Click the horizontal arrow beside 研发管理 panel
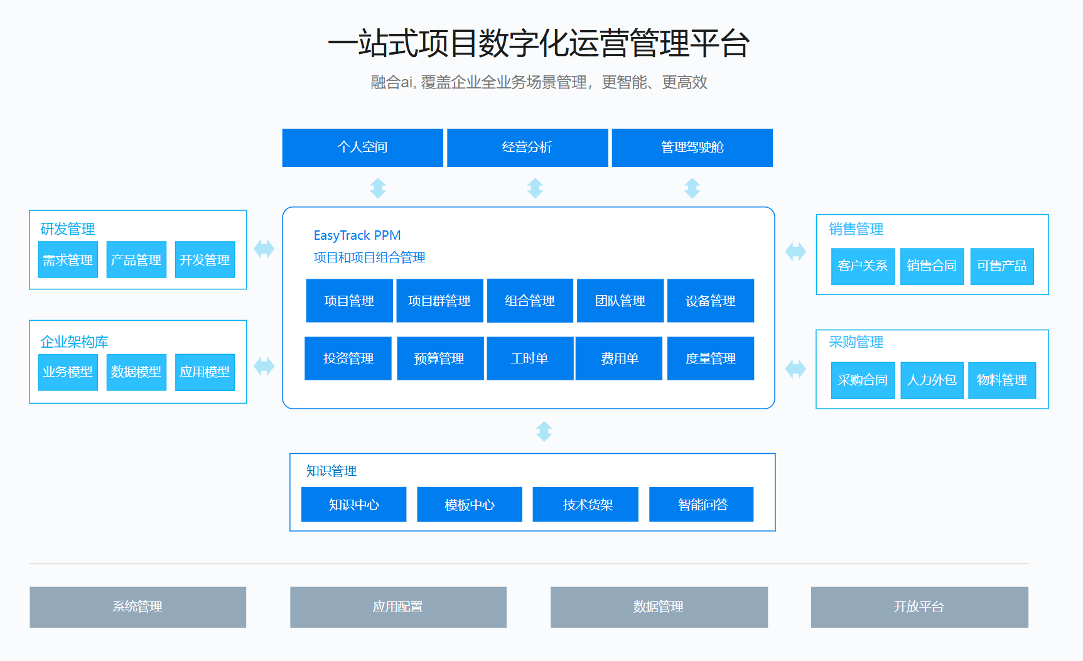1083x661 pixels. 264,249
